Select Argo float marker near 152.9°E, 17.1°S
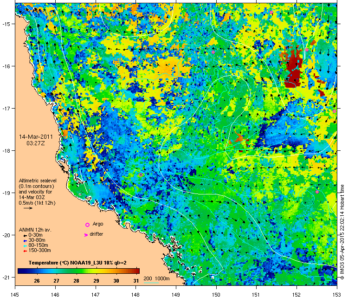The image size is (348, 297). pos(334,111)
